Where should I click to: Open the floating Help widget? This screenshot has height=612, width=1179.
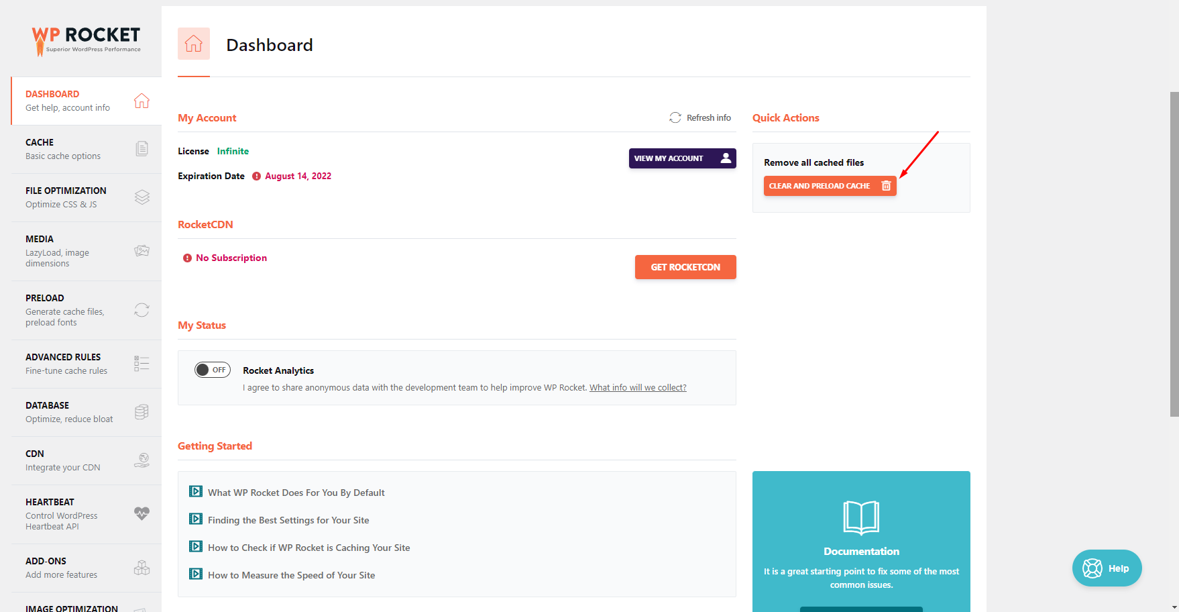click(x=1107, y=568)
